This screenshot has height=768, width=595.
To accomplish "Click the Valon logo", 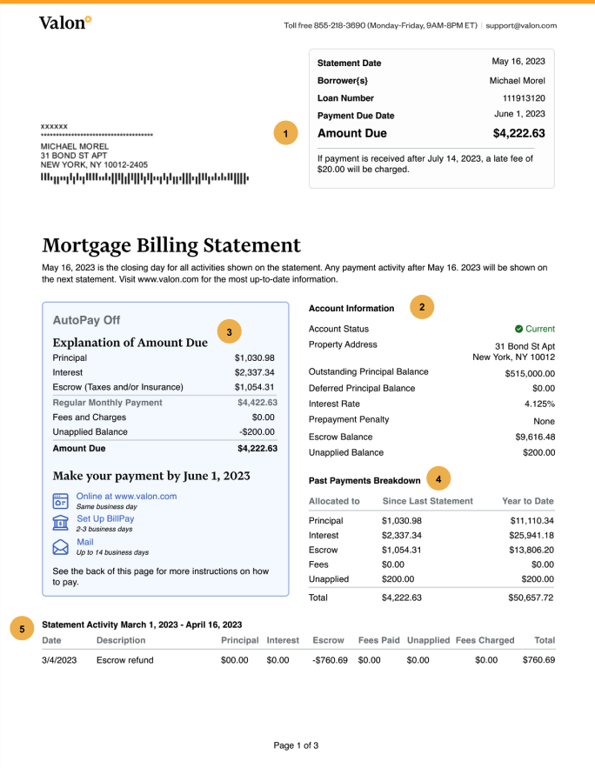I will 64,23.
